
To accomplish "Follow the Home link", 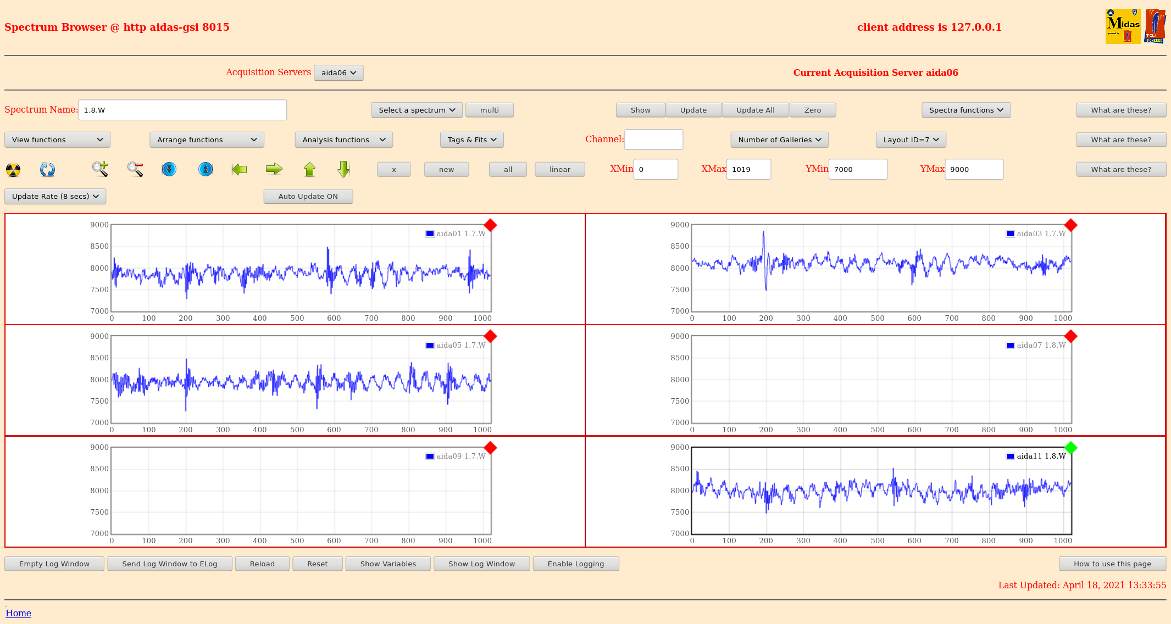I will (18, 613).
